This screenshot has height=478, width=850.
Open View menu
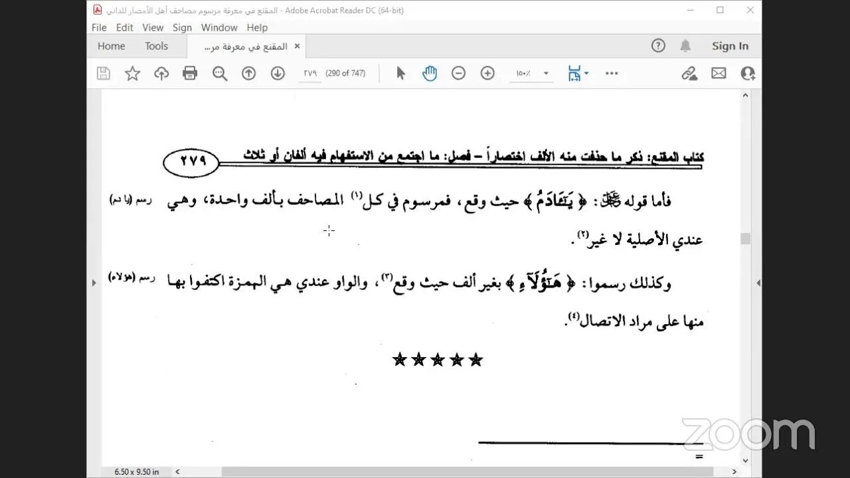click(153, 27)
